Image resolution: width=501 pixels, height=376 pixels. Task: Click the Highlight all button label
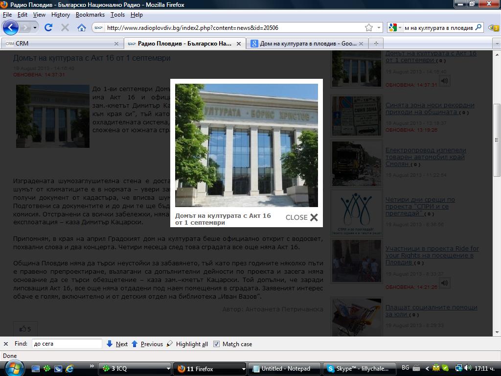[192, 344]
